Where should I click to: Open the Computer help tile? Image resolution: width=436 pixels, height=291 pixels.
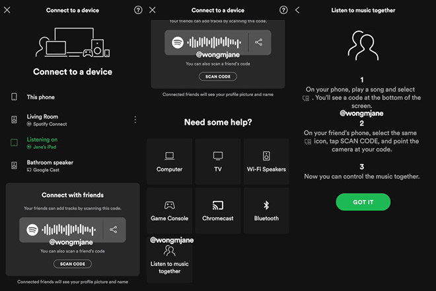[170, 161]
